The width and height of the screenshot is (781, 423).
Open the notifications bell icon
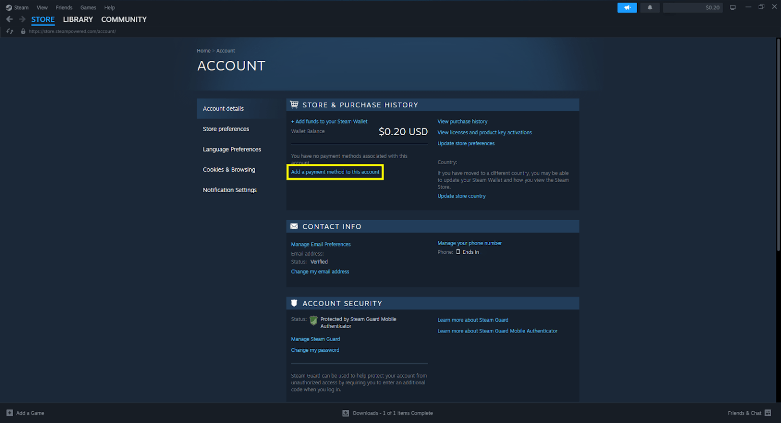click(650, 7)
